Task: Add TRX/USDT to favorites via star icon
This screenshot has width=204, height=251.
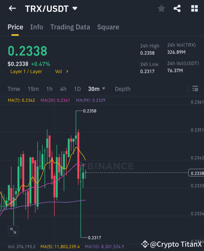Action: (161, 8)
